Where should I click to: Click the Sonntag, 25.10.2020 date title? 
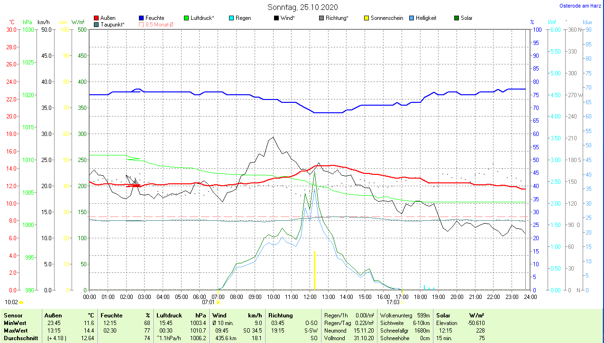click(302, 7)
